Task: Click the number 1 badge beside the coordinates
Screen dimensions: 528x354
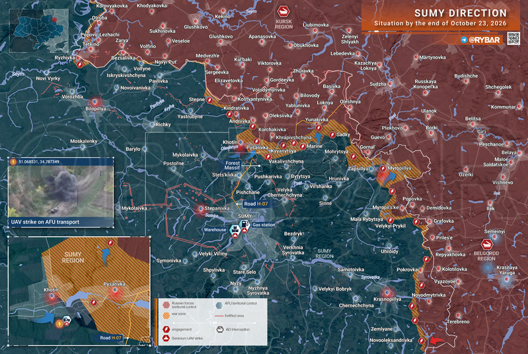Action: tap(13, 162)
